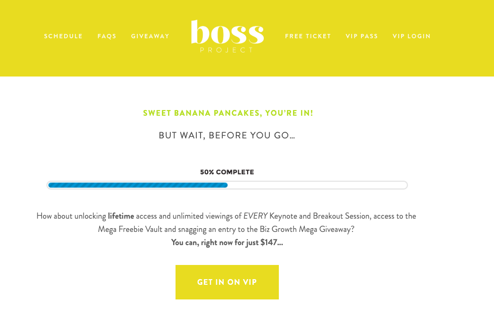Image resolution: width=494 pixels, height=324 pixels.
Task: Click the Get In On VIP button
Action: [x=227, y=282]
